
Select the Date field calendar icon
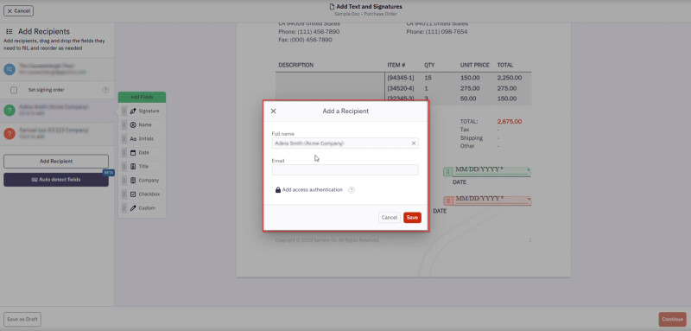(x=133, y=152)
